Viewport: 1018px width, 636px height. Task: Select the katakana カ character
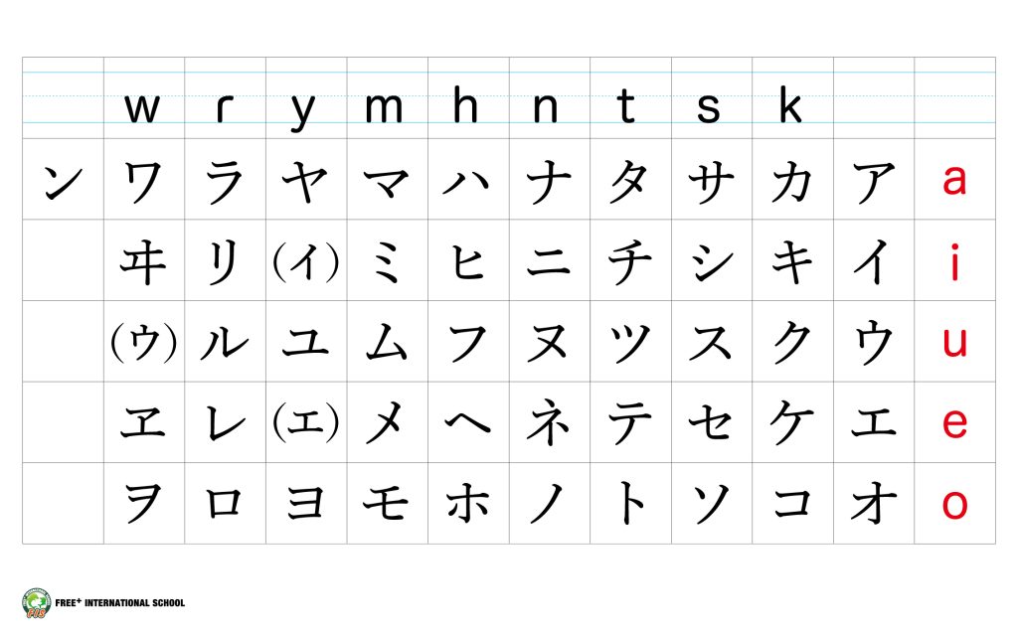(x=792, y=182)
